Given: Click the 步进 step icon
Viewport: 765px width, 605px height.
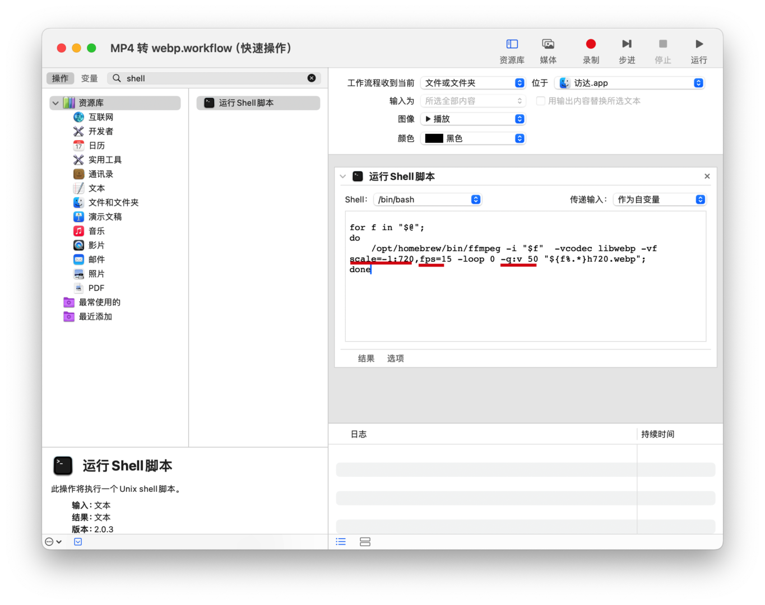Looking at the screenshot, I should pos(627,44).
